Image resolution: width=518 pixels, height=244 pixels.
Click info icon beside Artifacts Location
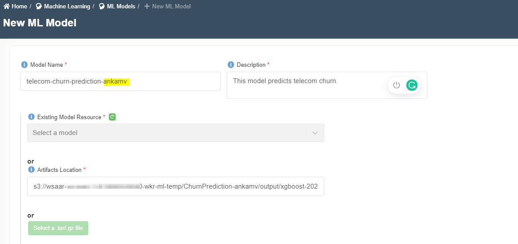point(31,170)
